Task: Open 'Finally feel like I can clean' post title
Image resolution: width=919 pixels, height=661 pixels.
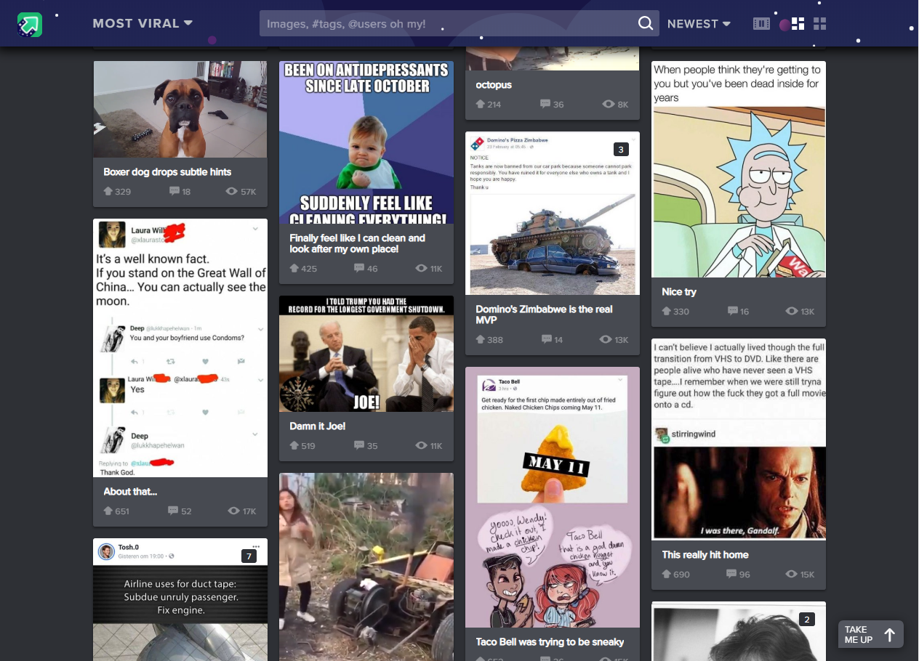Action: [x=357, y=243]
